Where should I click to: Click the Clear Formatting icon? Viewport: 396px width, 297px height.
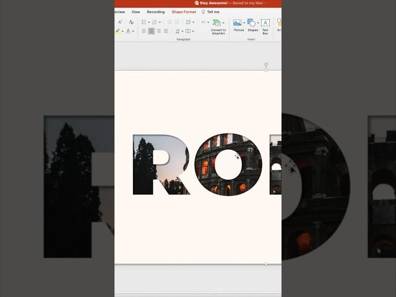(x=131, y=22)
